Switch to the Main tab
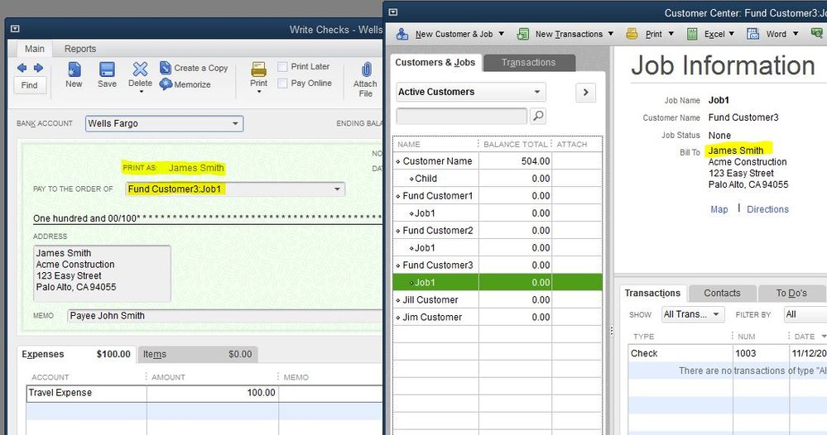 (x=35, y=49)
